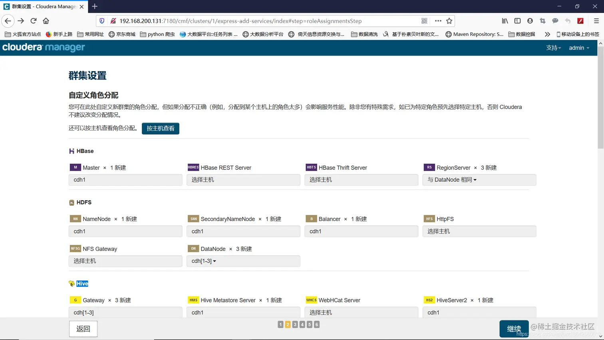Choose host for NFS Gateway

click(125, 261)
